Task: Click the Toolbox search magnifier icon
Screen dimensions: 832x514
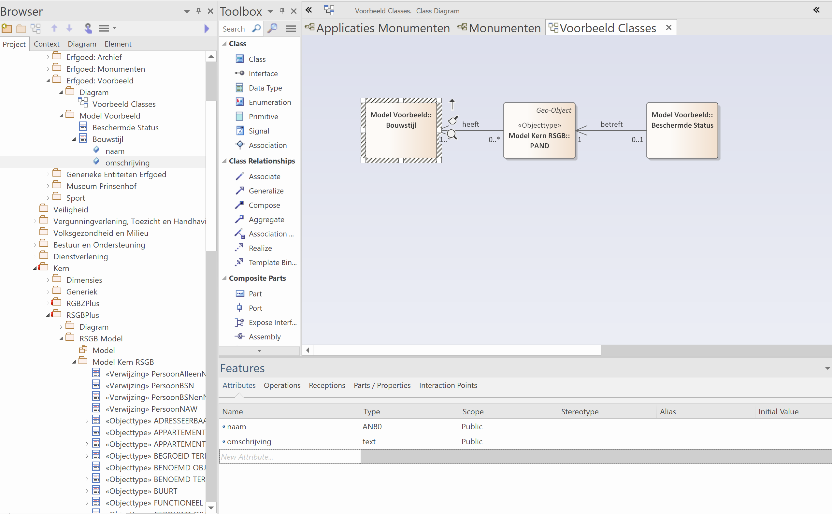Action: click(256, 29)
